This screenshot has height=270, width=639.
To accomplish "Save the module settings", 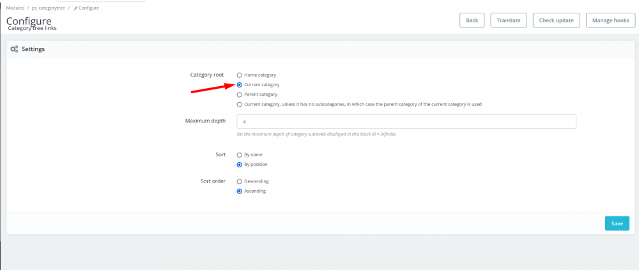I will (x=617, y=223).
